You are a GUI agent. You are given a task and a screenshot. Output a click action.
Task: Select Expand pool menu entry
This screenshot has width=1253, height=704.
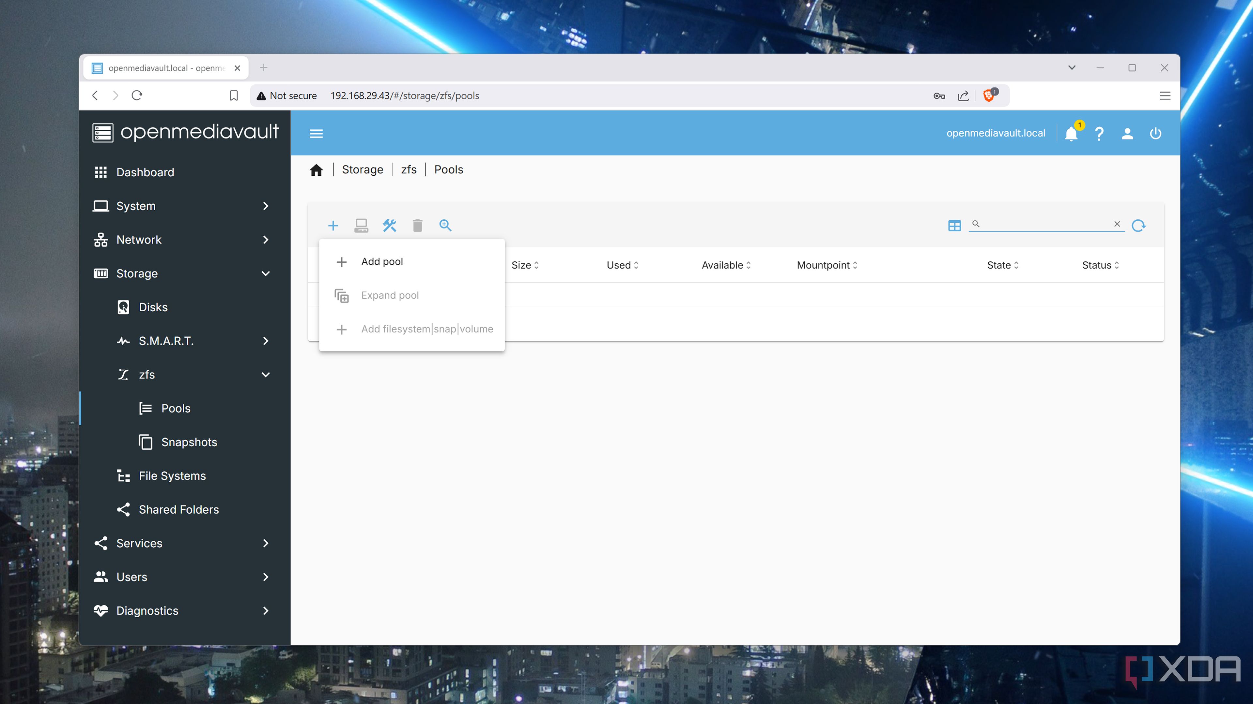point(412,295)
